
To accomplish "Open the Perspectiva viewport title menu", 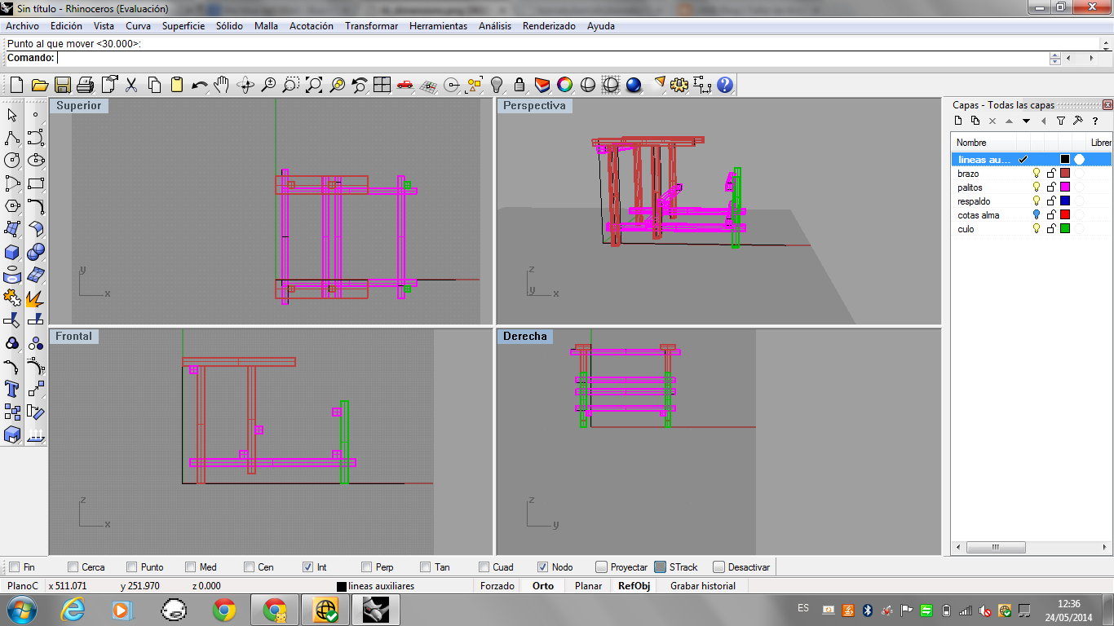I will point(534,106).
